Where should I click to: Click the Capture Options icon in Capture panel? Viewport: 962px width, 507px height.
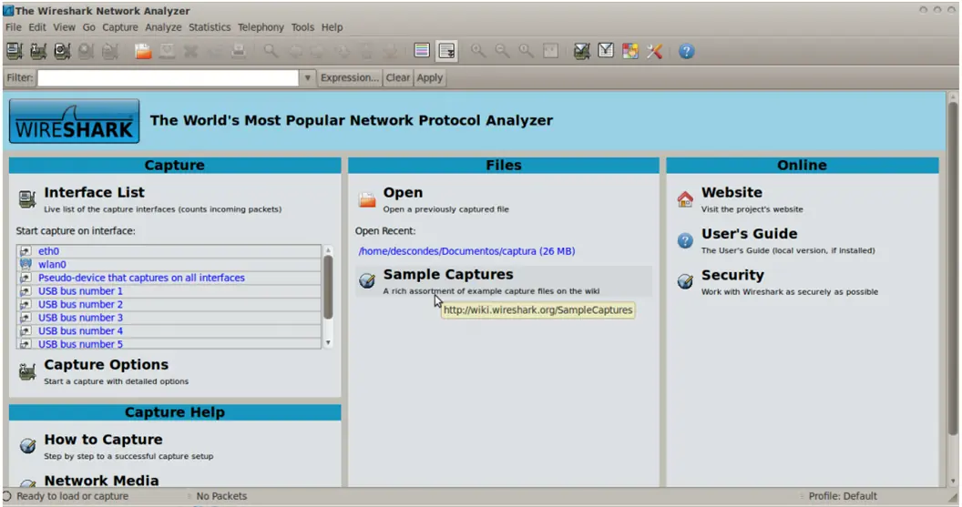pos(27,371)
